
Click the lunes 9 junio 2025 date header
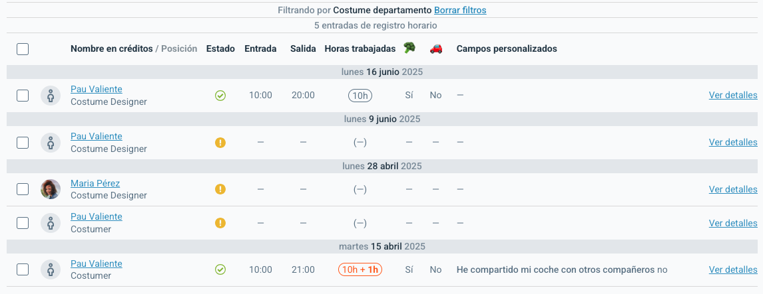click(382, 119)
